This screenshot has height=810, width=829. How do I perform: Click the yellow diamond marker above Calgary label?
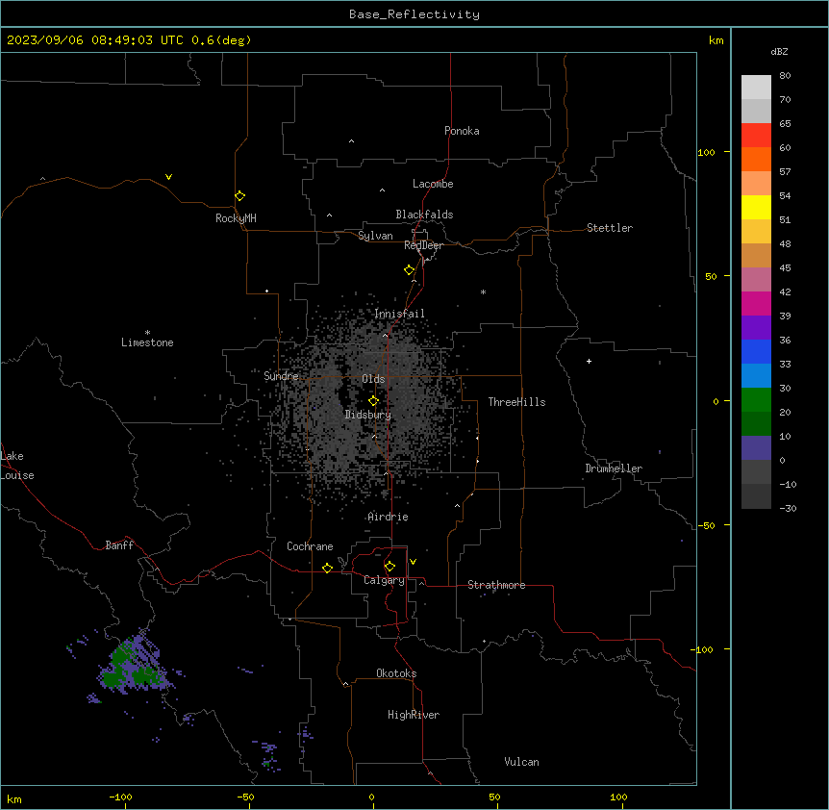point(389,567)
